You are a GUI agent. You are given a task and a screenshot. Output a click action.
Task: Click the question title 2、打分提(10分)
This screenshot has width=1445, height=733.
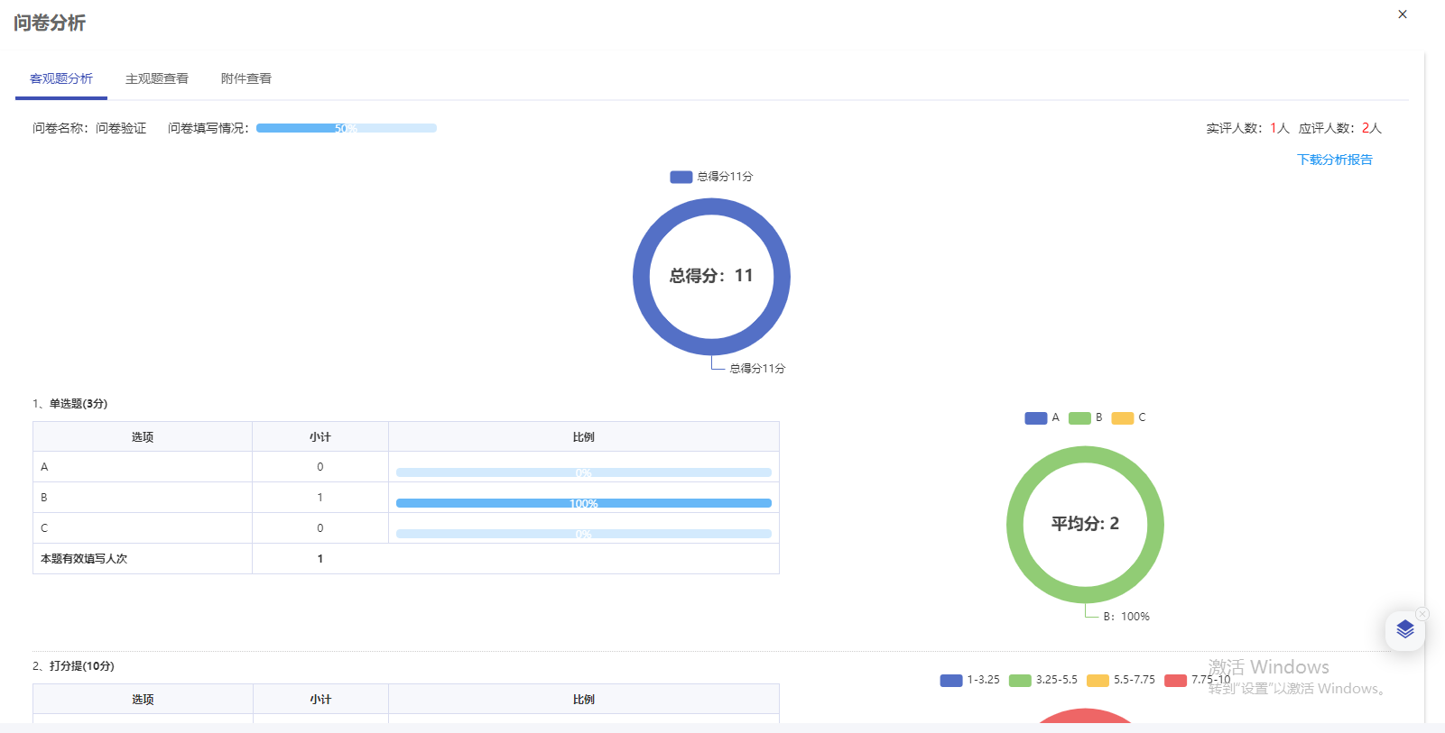coord(74,666)
